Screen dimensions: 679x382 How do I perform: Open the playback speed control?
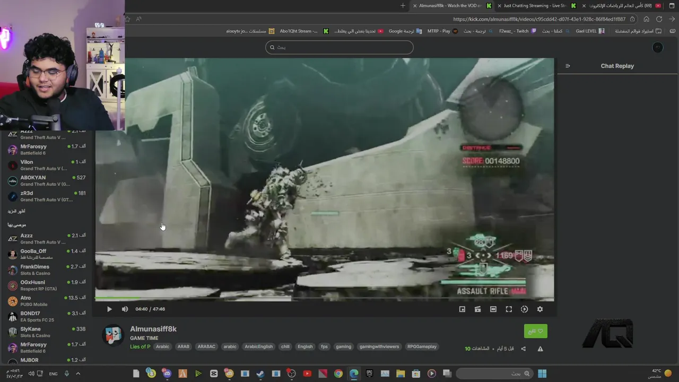point(525,309)
